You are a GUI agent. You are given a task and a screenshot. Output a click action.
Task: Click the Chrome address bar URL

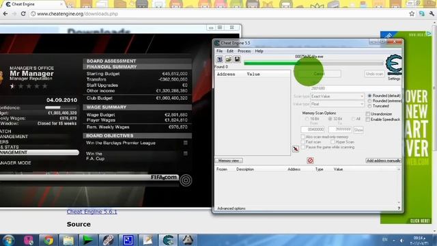pyautogui.click(x=77, y=14)
